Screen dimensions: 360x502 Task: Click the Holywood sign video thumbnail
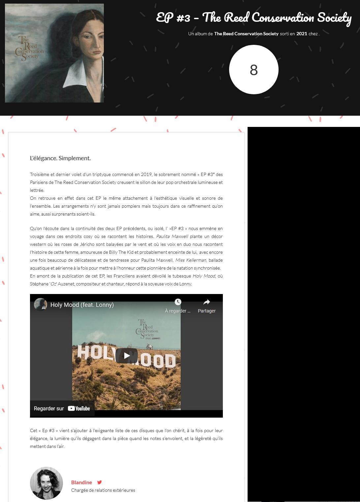[126, 356]
